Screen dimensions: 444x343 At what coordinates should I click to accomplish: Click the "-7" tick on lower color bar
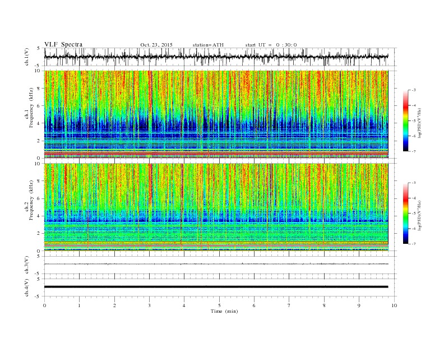(x=414, y=244)
